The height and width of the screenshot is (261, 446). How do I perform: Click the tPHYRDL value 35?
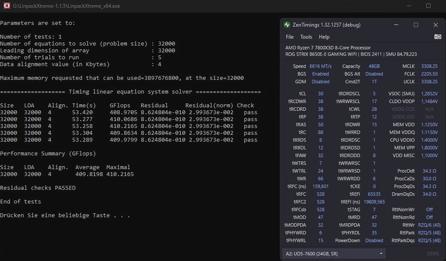[374, 233]
